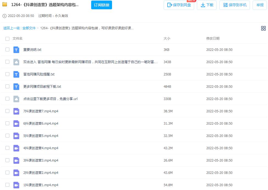
Task: Click the text icon for 冒泡网赚风险提醒.txt
Action: [16, 74]
